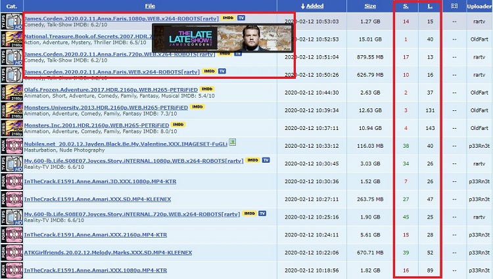Click IMDb badge next to Monsters.Inc.2001

pos(178,125)
